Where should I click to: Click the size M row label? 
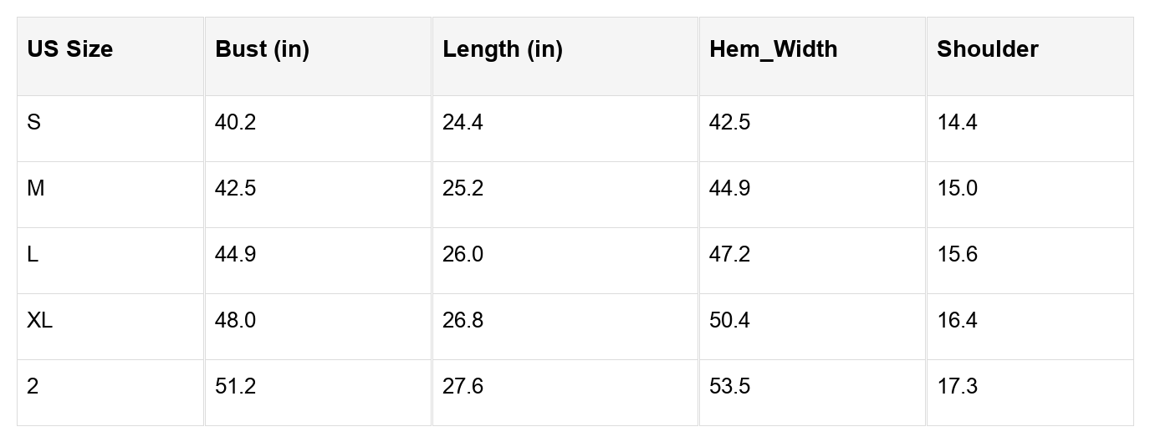click(x=36, y=189)
